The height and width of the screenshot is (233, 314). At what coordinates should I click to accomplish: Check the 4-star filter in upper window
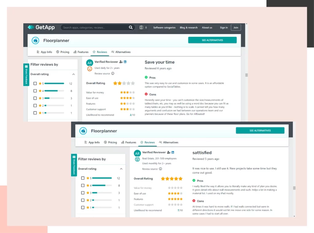tap(35, 91)
